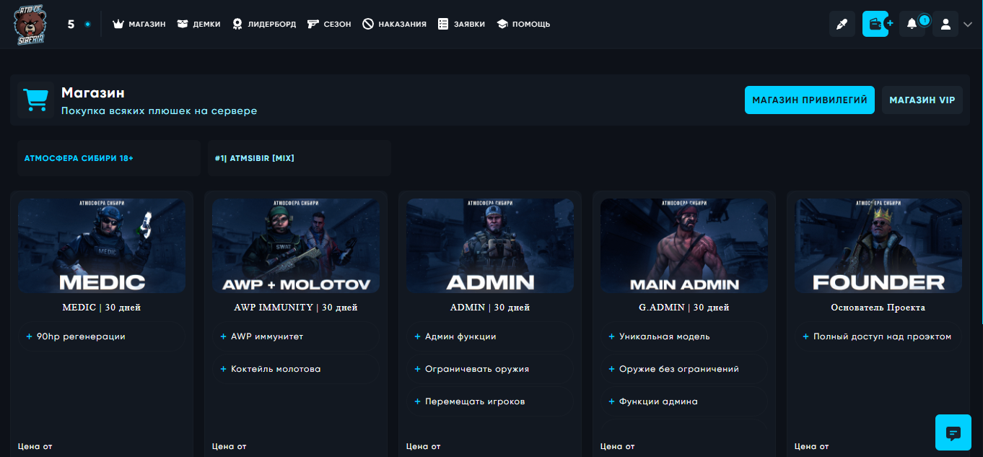Viewport: 983px width, 457px height.
Task: Click the Магазин привилегий button
Action: [809, 100]
